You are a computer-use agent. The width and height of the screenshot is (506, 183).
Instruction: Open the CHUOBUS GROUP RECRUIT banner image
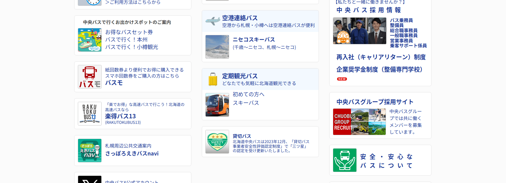(359, 122)
